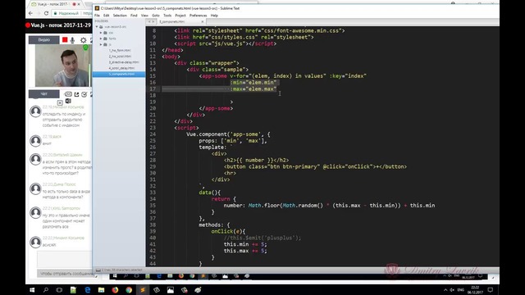Image resolution: width=525 pixels, height=295 pixels.
Task: Click the checkmark circle icon in the chat toolbar
Action: coord(84,94)
